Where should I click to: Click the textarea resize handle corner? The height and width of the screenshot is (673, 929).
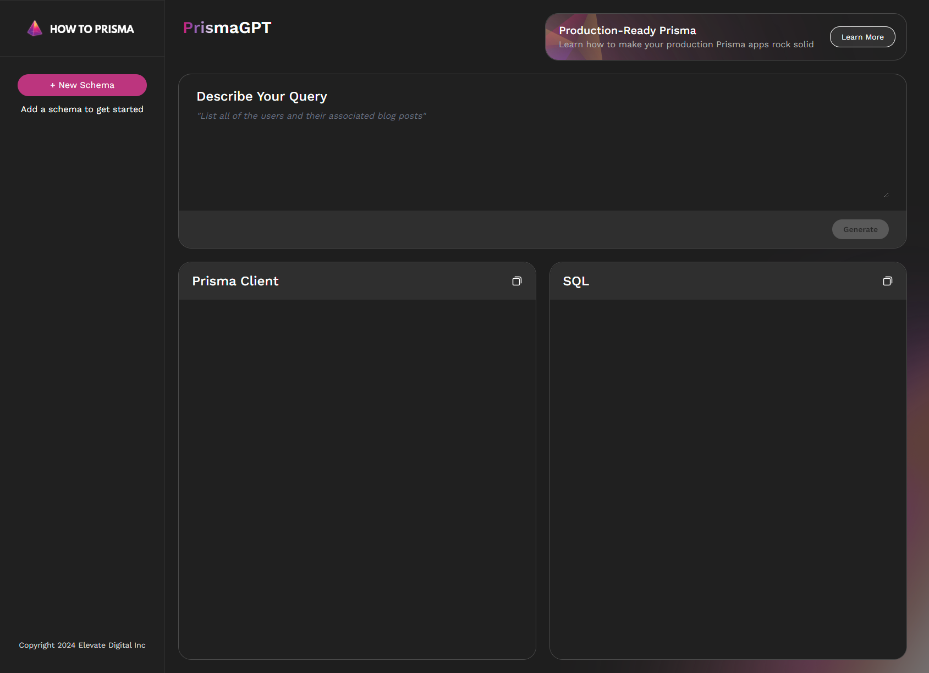pos(886,194)
